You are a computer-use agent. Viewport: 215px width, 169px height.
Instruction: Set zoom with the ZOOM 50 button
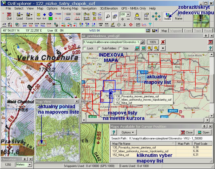coord(37,25)
